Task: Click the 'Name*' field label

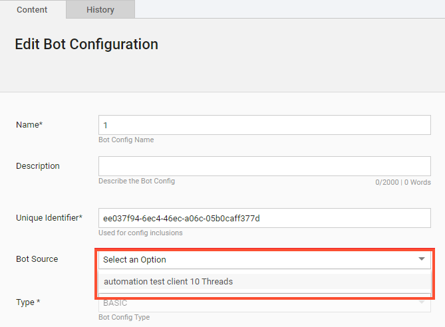Action: tap(29, 125)
